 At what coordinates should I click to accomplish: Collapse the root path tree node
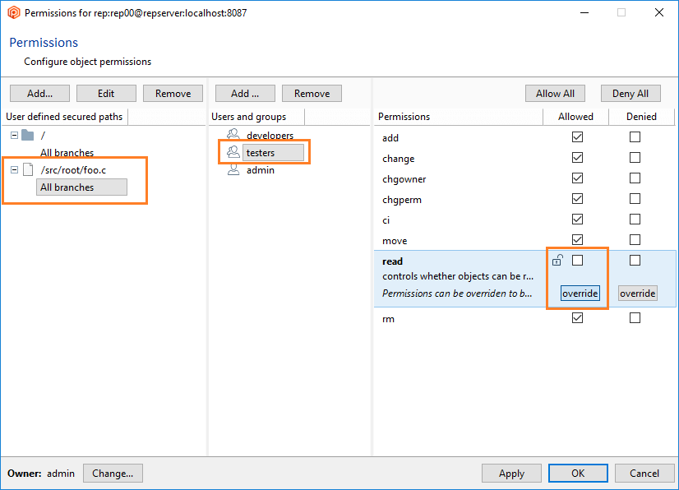14,135
